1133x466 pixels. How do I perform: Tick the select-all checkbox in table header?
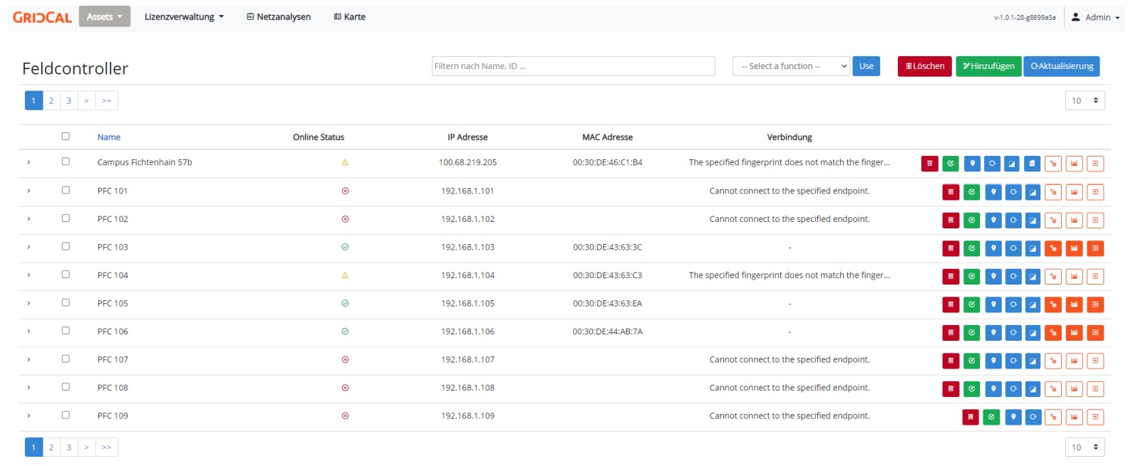66,137
